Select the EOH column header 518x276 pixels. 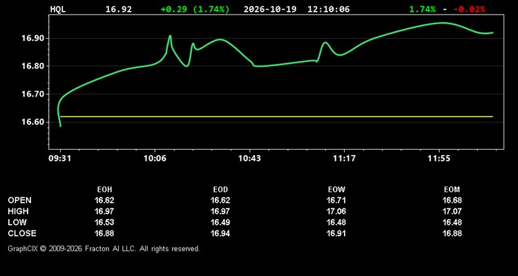pyautogui.click(x=104, y=190)
